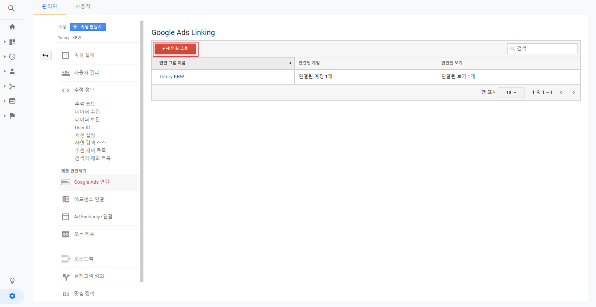Click the 속성 설정 panel icon
596x307 pixels.
pos(66,56)
